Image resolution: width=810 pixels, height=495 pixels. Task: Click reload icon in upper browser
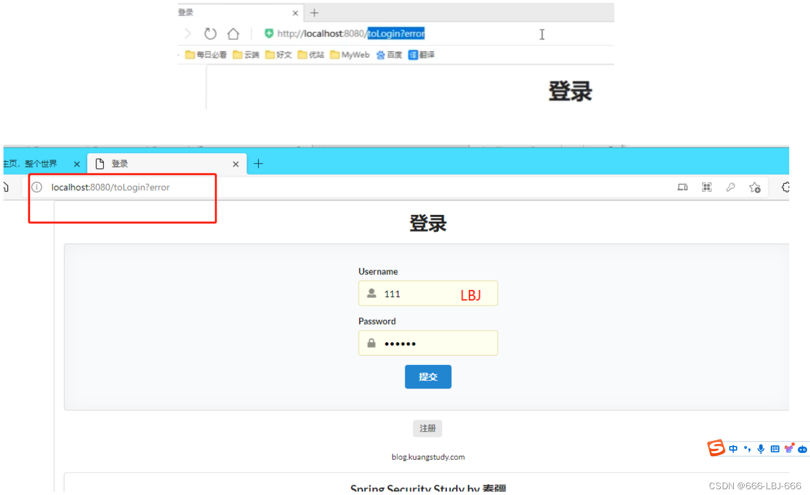[x=210, y=33]
